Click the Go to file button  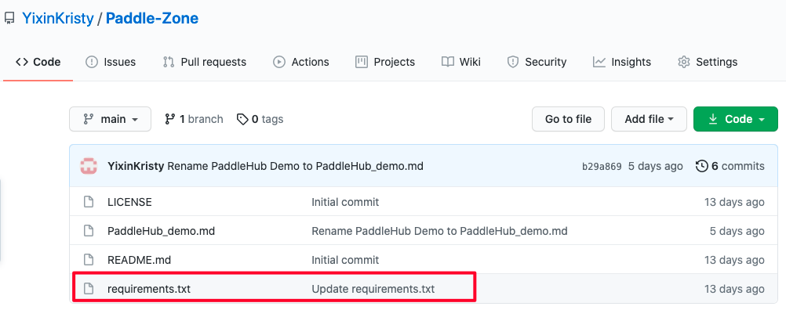pos(568,119)
